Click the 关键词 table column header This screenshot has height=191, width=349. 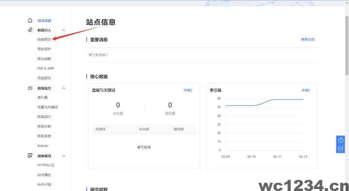[x=100, y=129]
